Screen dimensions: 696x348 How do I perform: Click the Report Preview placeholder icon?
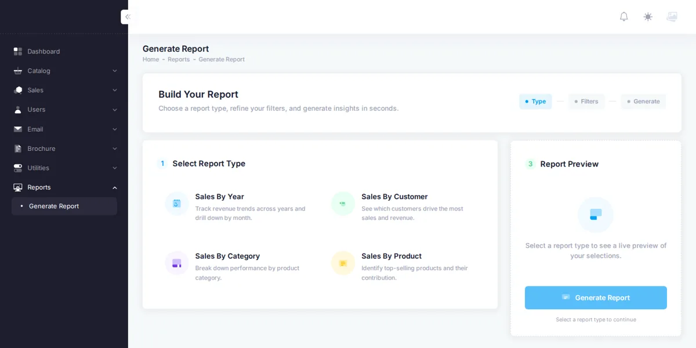(596, 215)
